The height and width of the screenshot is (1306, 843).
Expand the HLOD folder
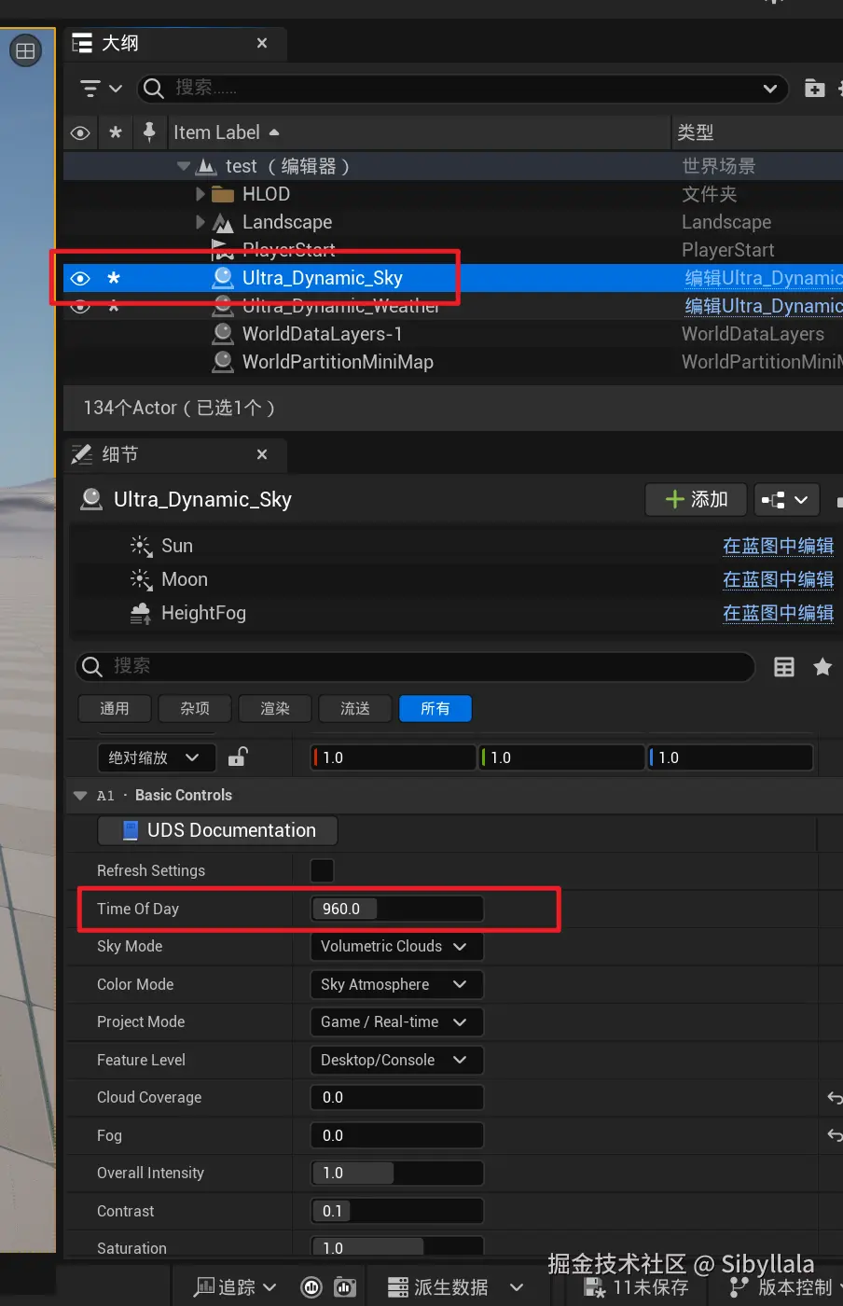pos(200,194)
